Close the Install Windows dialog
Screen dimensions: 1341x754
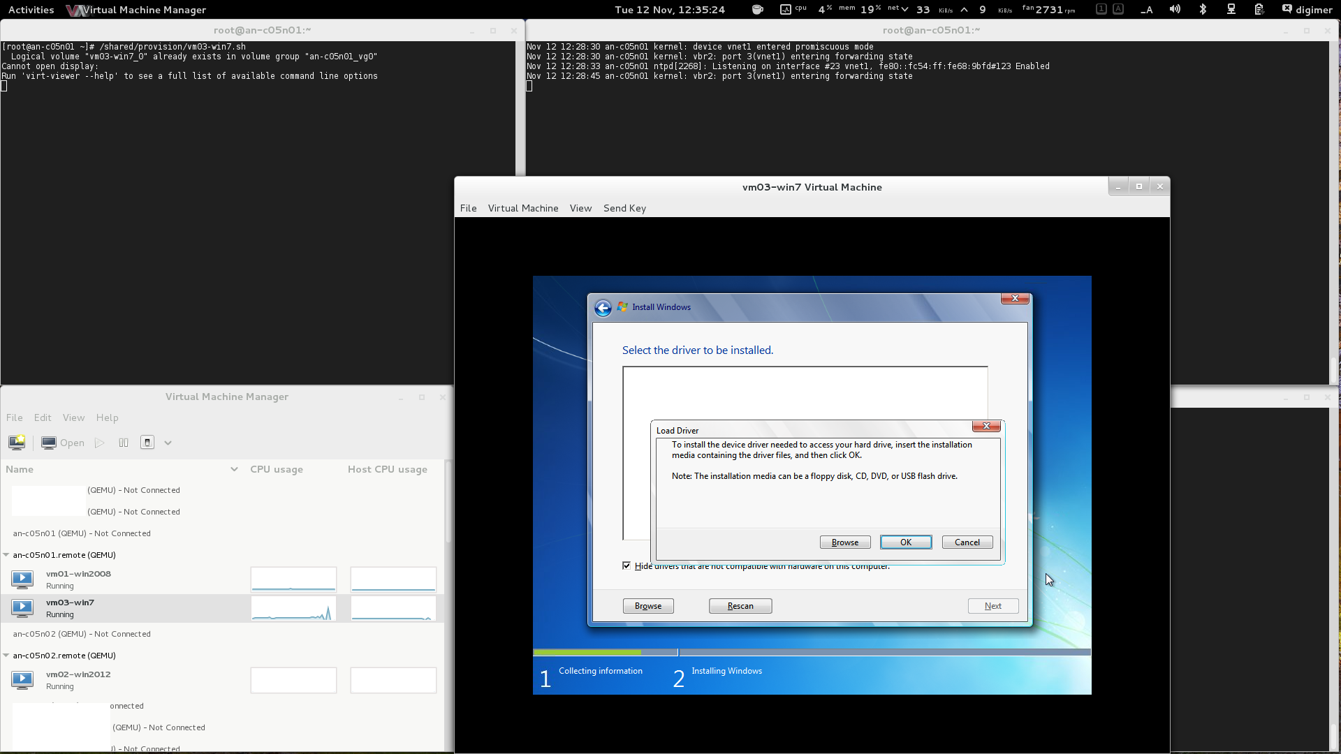(x=1015, y=298)
